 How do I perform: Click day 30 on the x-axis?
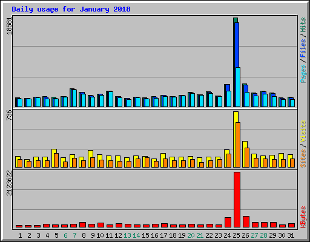282,235
